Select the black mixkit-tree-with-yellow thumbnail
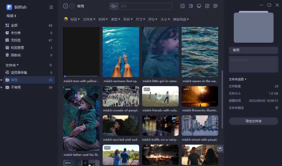The height and width of the screenshot is (166, 282). (81, 51)
